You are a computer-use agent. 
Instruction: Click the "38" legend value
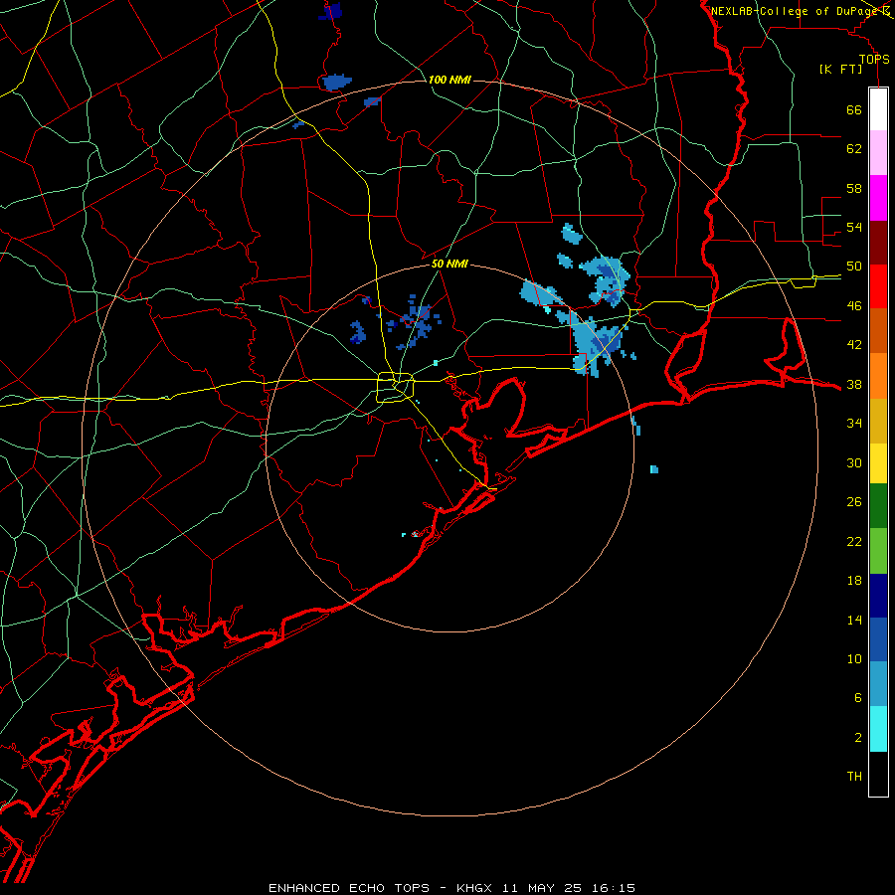(854, 384)
